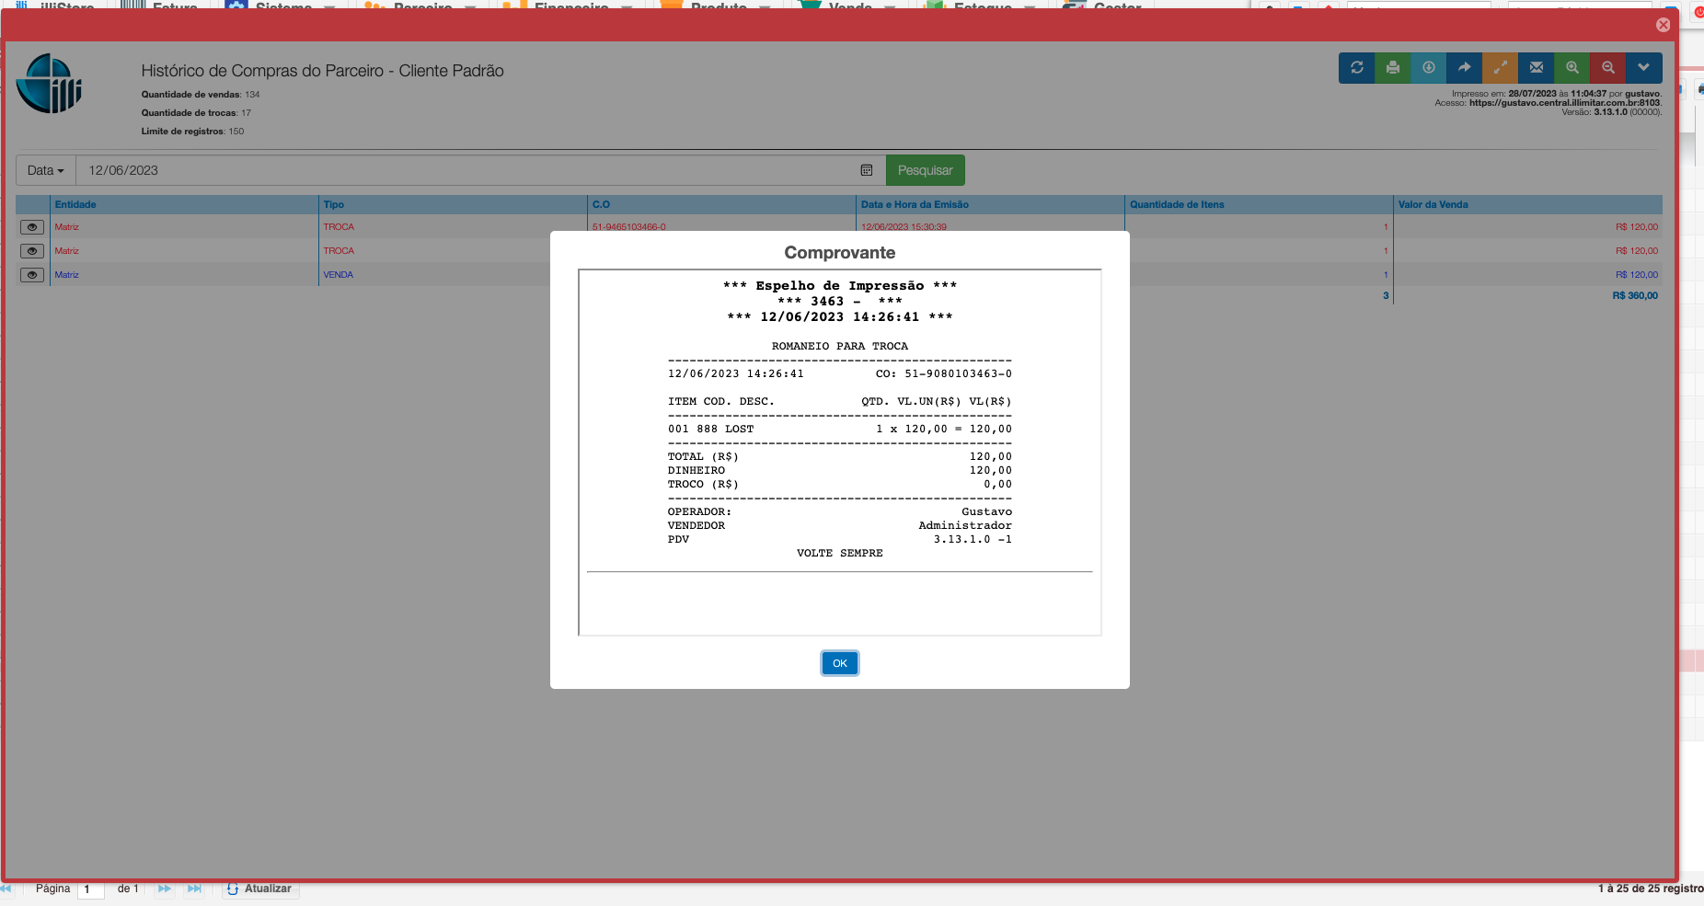Expand the toolbar chevron-down menu

pos(1643,67)
